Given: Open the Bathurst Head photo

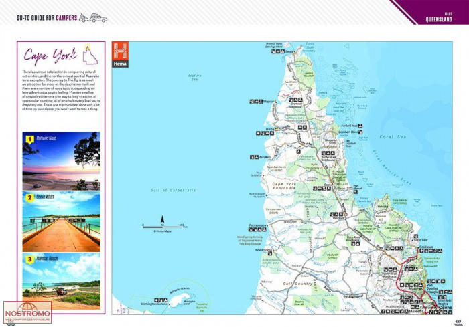Looking at the screenshot, I should (62, 161).
